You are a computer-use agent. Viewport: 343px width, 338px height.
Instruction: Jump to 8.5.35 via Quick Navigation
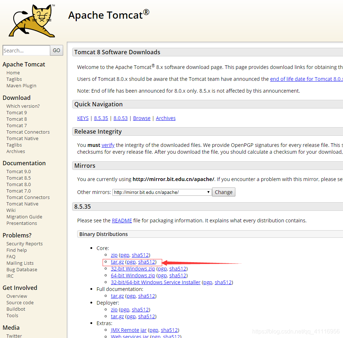click(101, 118)
